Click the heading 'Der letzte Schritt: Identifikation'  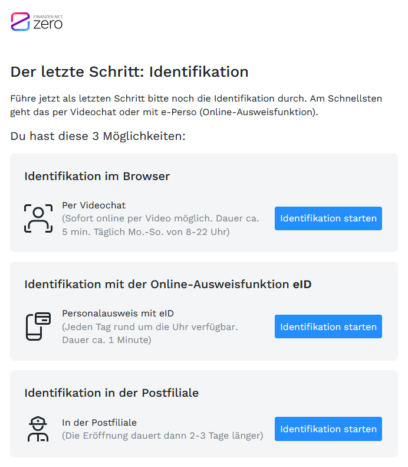(x=130, y=72)
